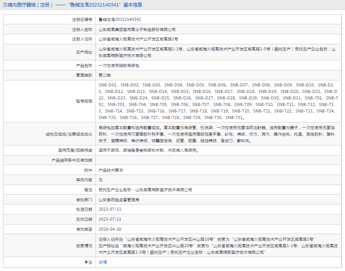Screen dimensions: 345x271
Task: Select attachment value 产品技术要求
Action: pos(111,170)
